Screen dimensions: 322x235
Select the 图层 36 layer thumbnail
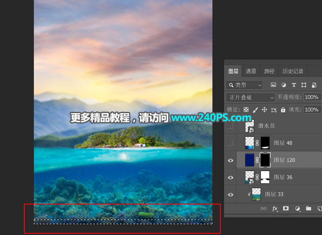pos(250,177)
